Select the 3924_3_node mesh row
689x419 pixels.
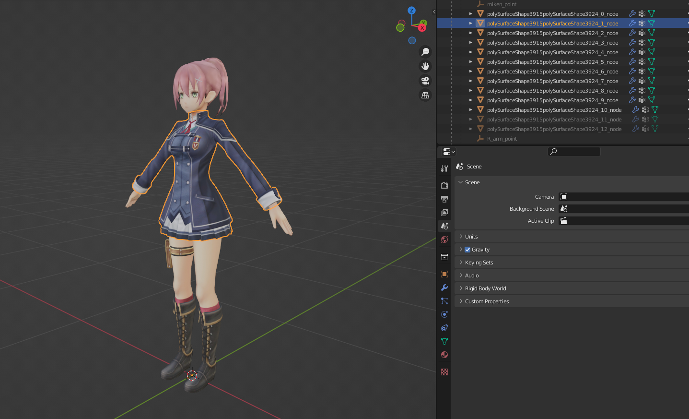[x=552, y=43]
